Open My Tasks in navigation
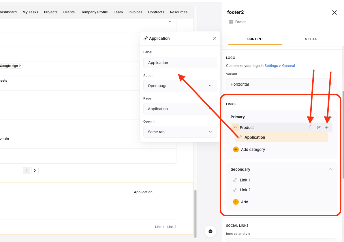The height and width of the screenshot is (242, 344). point(30,12)
